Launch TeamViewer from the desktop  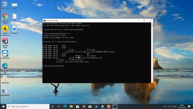pos(5,54)
